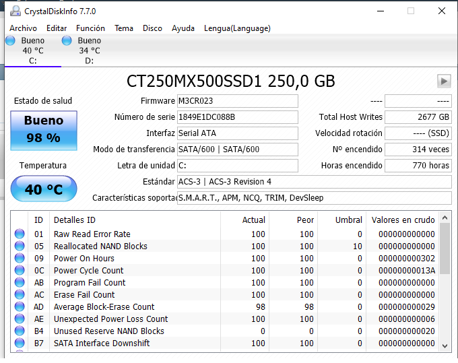Open the Función menu
The width and height of the screenshot is (458, 363).
point(90,28)
